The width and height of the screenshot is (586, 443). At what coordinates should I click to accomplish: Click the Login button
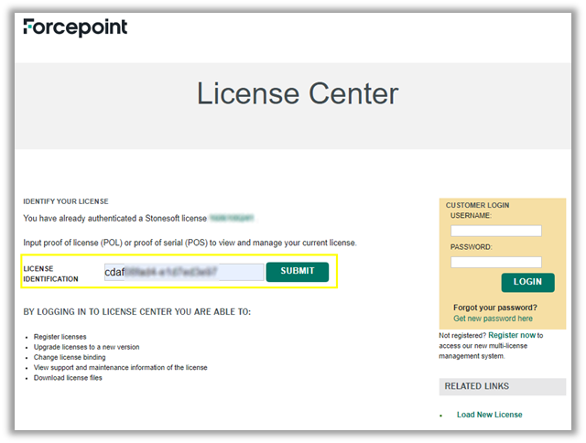click(x=527, y=282)
